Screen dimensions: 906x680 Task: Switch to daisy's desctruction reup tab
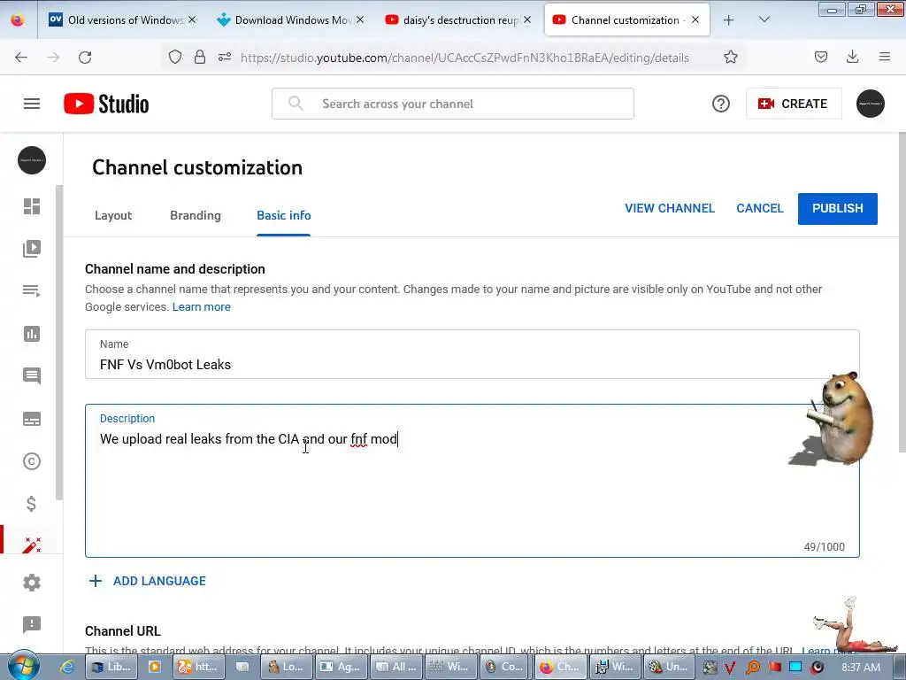pyautogui.click(x=457, y=20)
